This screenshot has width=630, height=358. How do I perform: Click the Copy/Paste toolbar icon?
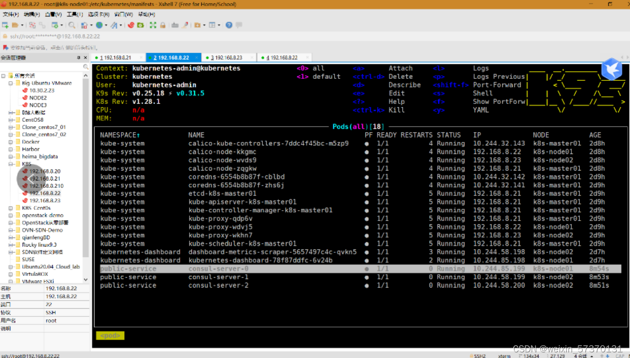click(84, 25)
